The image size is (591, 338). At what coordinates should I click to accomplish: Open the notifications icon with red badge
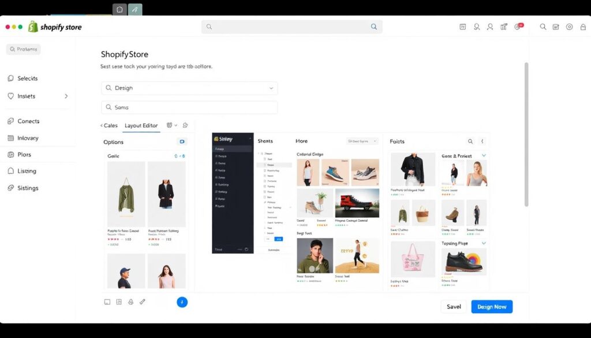pyautogui.click(x=518, y=27)
